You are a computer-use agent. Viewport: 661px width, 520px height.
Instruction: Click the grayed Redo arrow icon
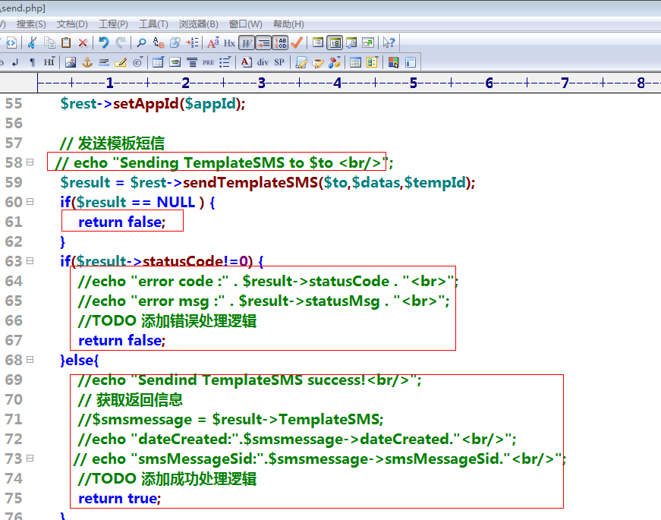click(121, 43)
